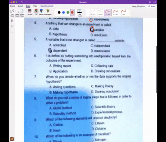Expand the Eraser options arrow
This screenshot has height=142, width=166.
pos(33,11)
